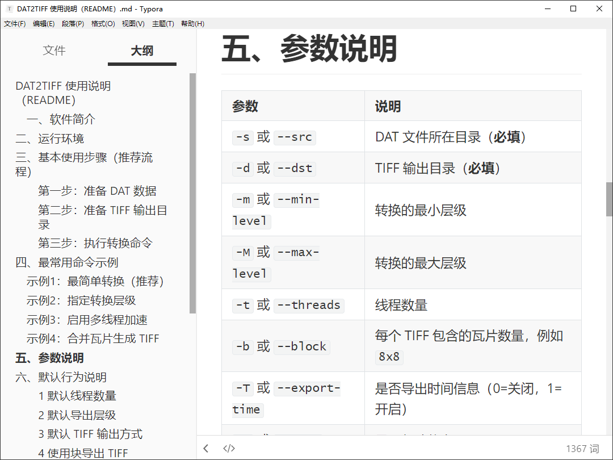Jump to DAT2TIFF 使用说明 (README) outline heading

pos(64,93)
